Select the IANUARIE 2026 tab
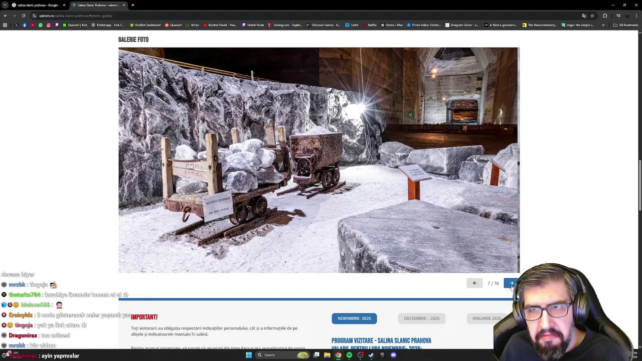 pyautogui.click(x=487, y=318)
